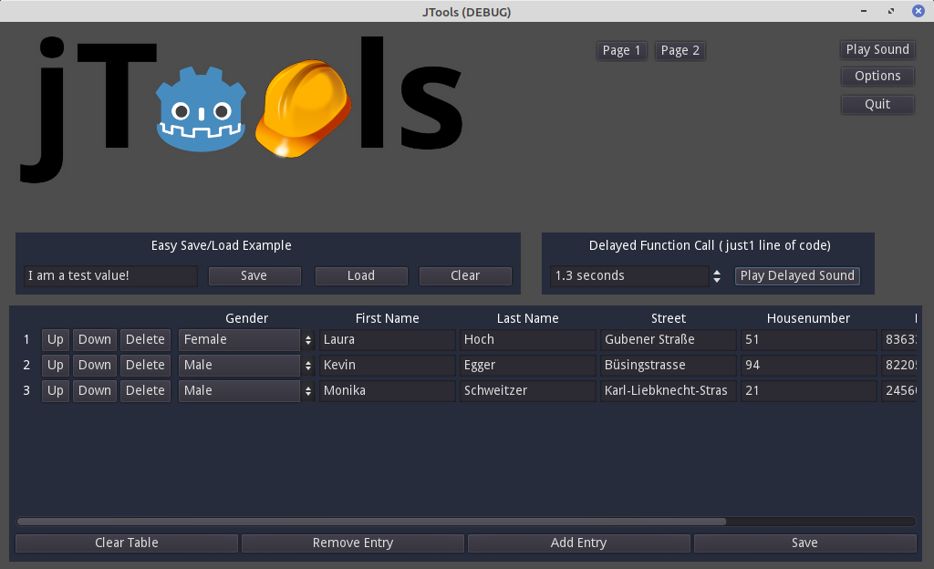The height and width of the screenshot is (569, 934).
Task: Click the Add Entry button
Action: (578, 543)
